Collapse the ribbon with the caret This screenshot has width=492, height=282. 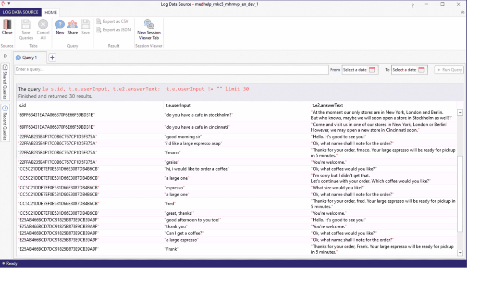click(x=462, y=12)
